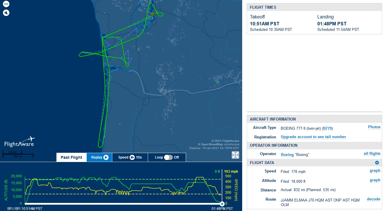Open Upgrade account to see tail number
This screenshot has width=387, height=211.
click(x=313, y=137)
